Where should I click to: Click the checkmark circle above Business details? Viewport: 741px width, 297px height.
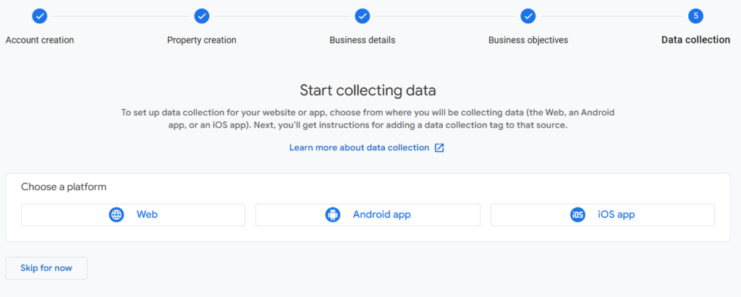(x=363, y=16)
